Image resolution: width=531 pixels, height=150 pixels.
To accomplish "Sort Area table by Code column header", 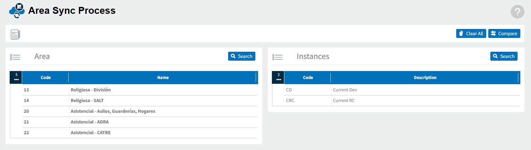I will pyautogui.click(x=45, y=78).
